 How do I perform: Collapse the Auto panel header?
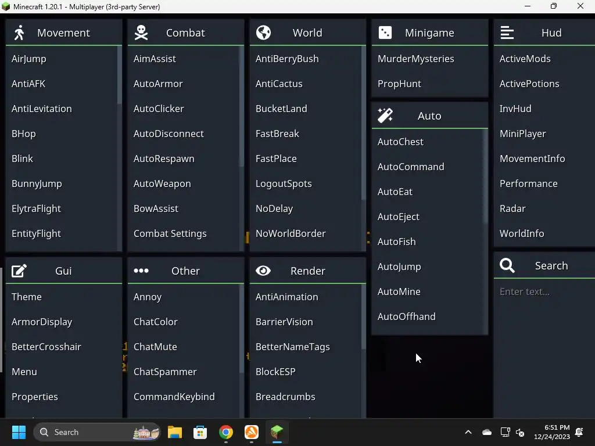(x=429, y=116)
